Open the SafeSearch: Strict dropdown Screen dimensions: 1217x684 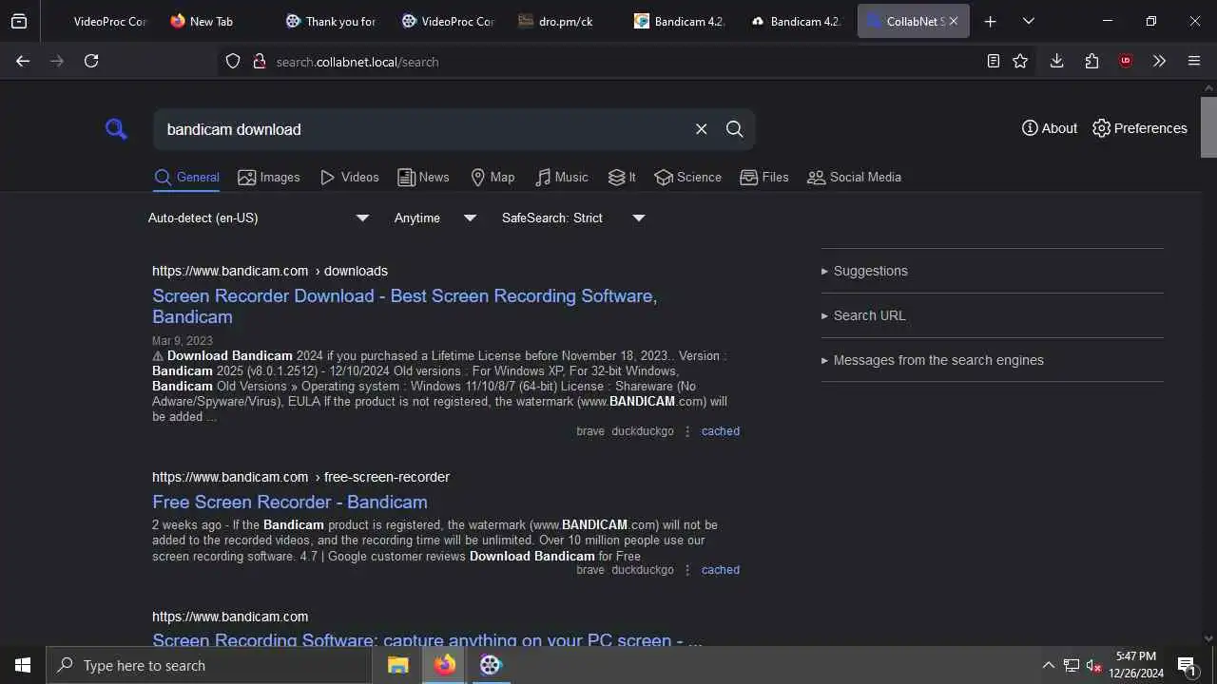[x=573, y=218]
